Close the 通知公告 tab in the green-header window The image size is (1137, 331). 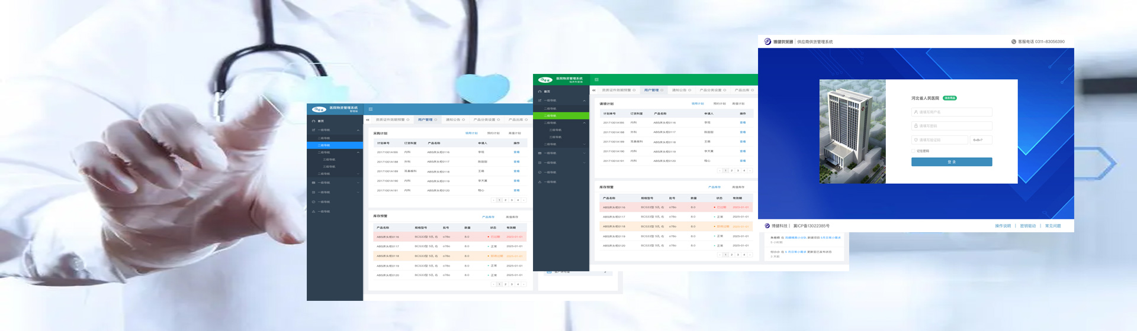click(x=690, y=90)
